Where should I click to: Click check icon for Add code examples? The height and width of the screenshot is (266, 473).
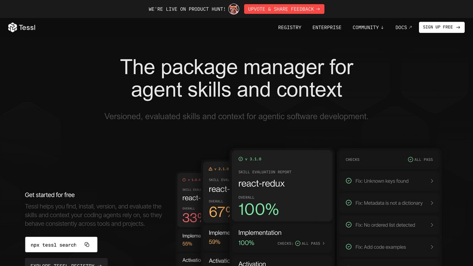(349, 247)
